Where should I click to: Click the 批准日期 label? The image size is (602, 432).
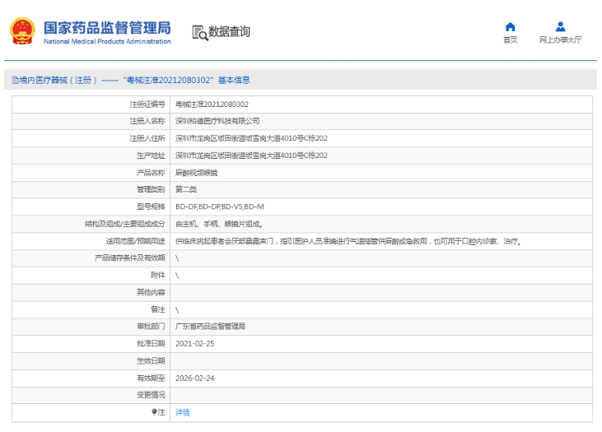(151, 343)
